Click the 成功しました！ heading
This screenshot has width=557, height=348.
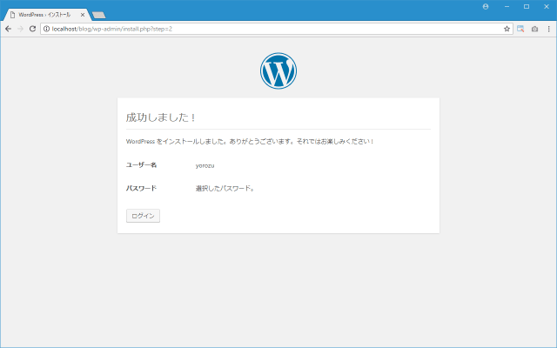click(160, 117)
